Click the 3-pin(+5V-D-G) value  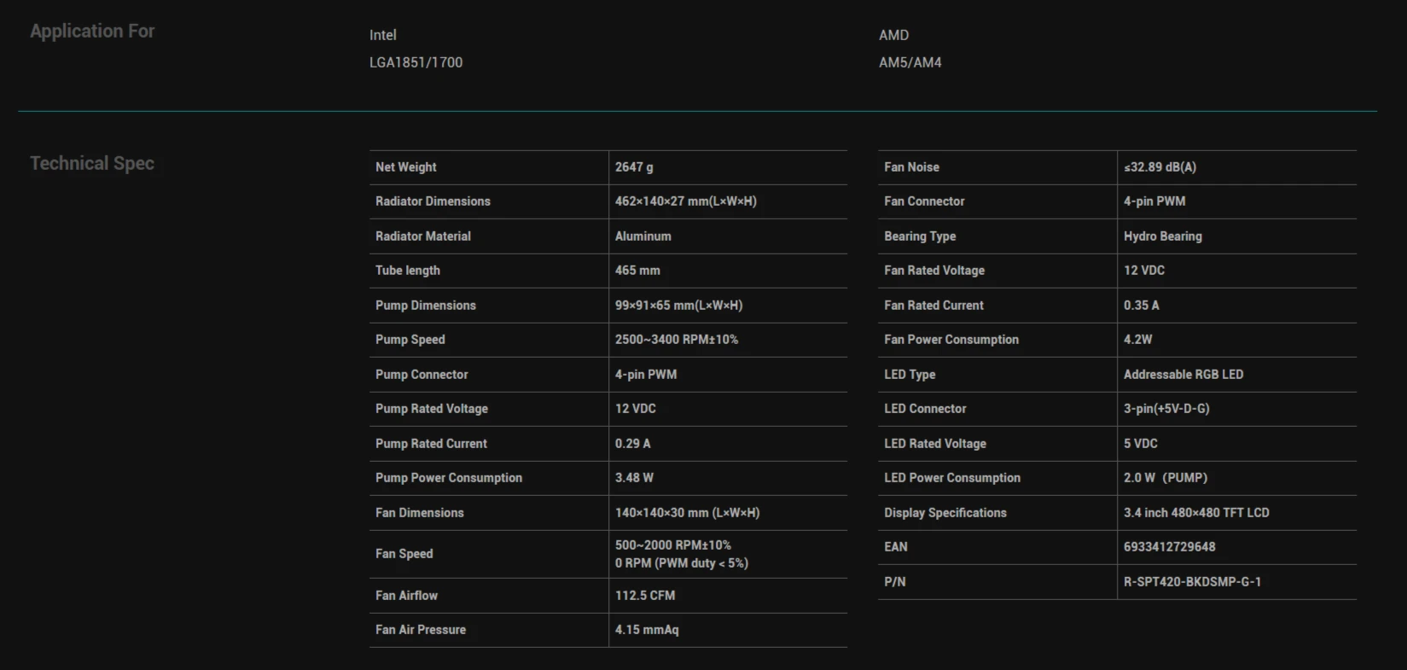coord(1166,409)
